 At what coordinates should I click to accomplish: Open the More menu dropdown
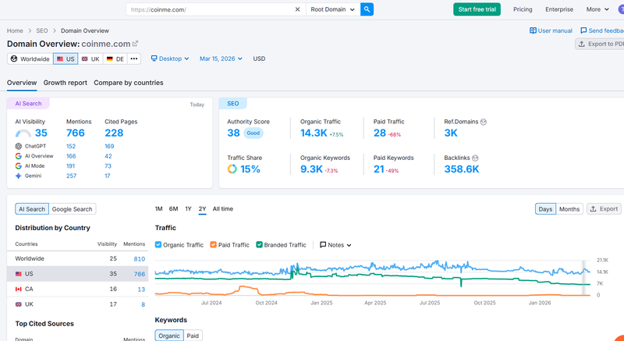[x=597, y=9]
